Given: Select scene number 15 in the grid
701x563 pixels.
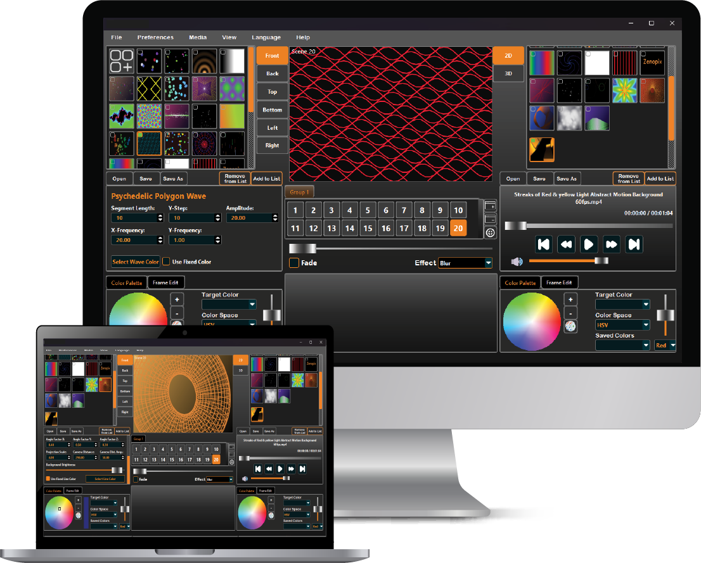Looking at the screenshot, I should coord(368,227).
